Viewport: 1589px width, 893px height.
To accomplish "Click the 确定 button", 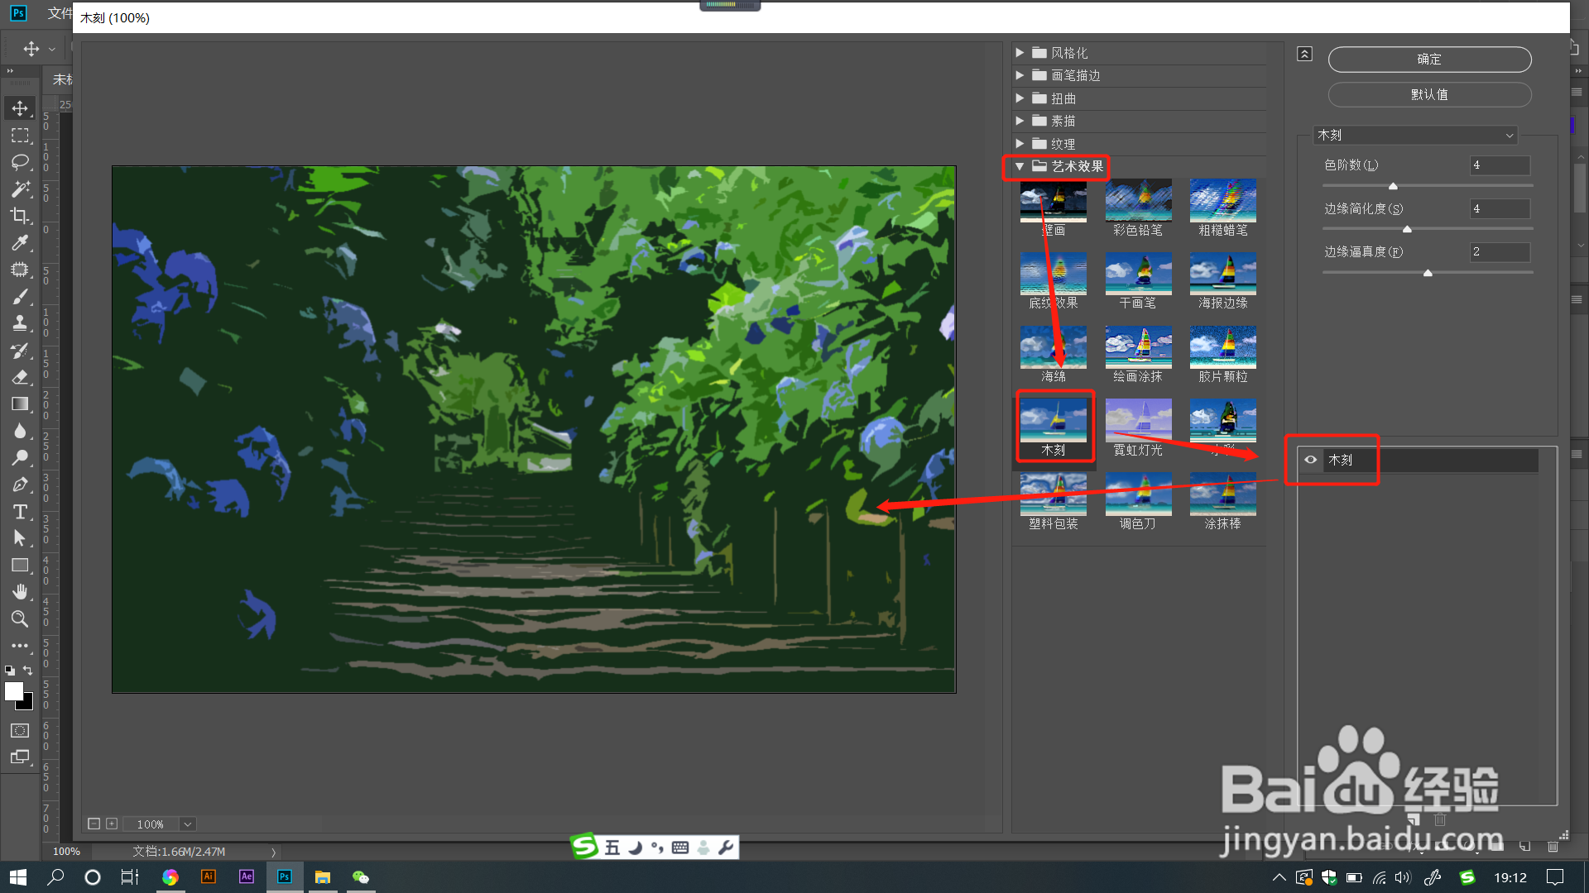I will [1429, 60].
